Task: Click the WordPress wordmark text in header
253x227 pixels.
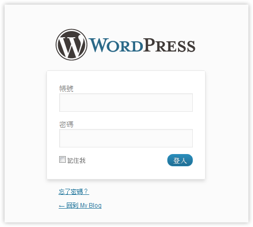Action: [142, 45]
